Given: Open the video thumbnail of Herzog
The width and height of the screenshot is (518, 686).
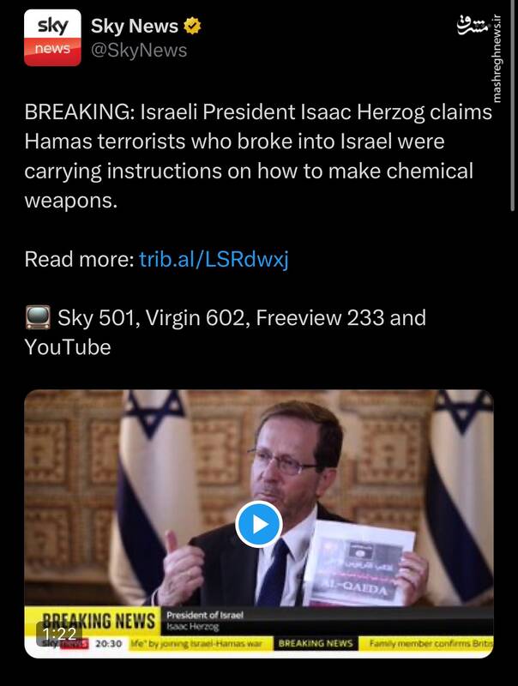Looking at the screenshot, I should pyautogui.click(x=258, y=524).
